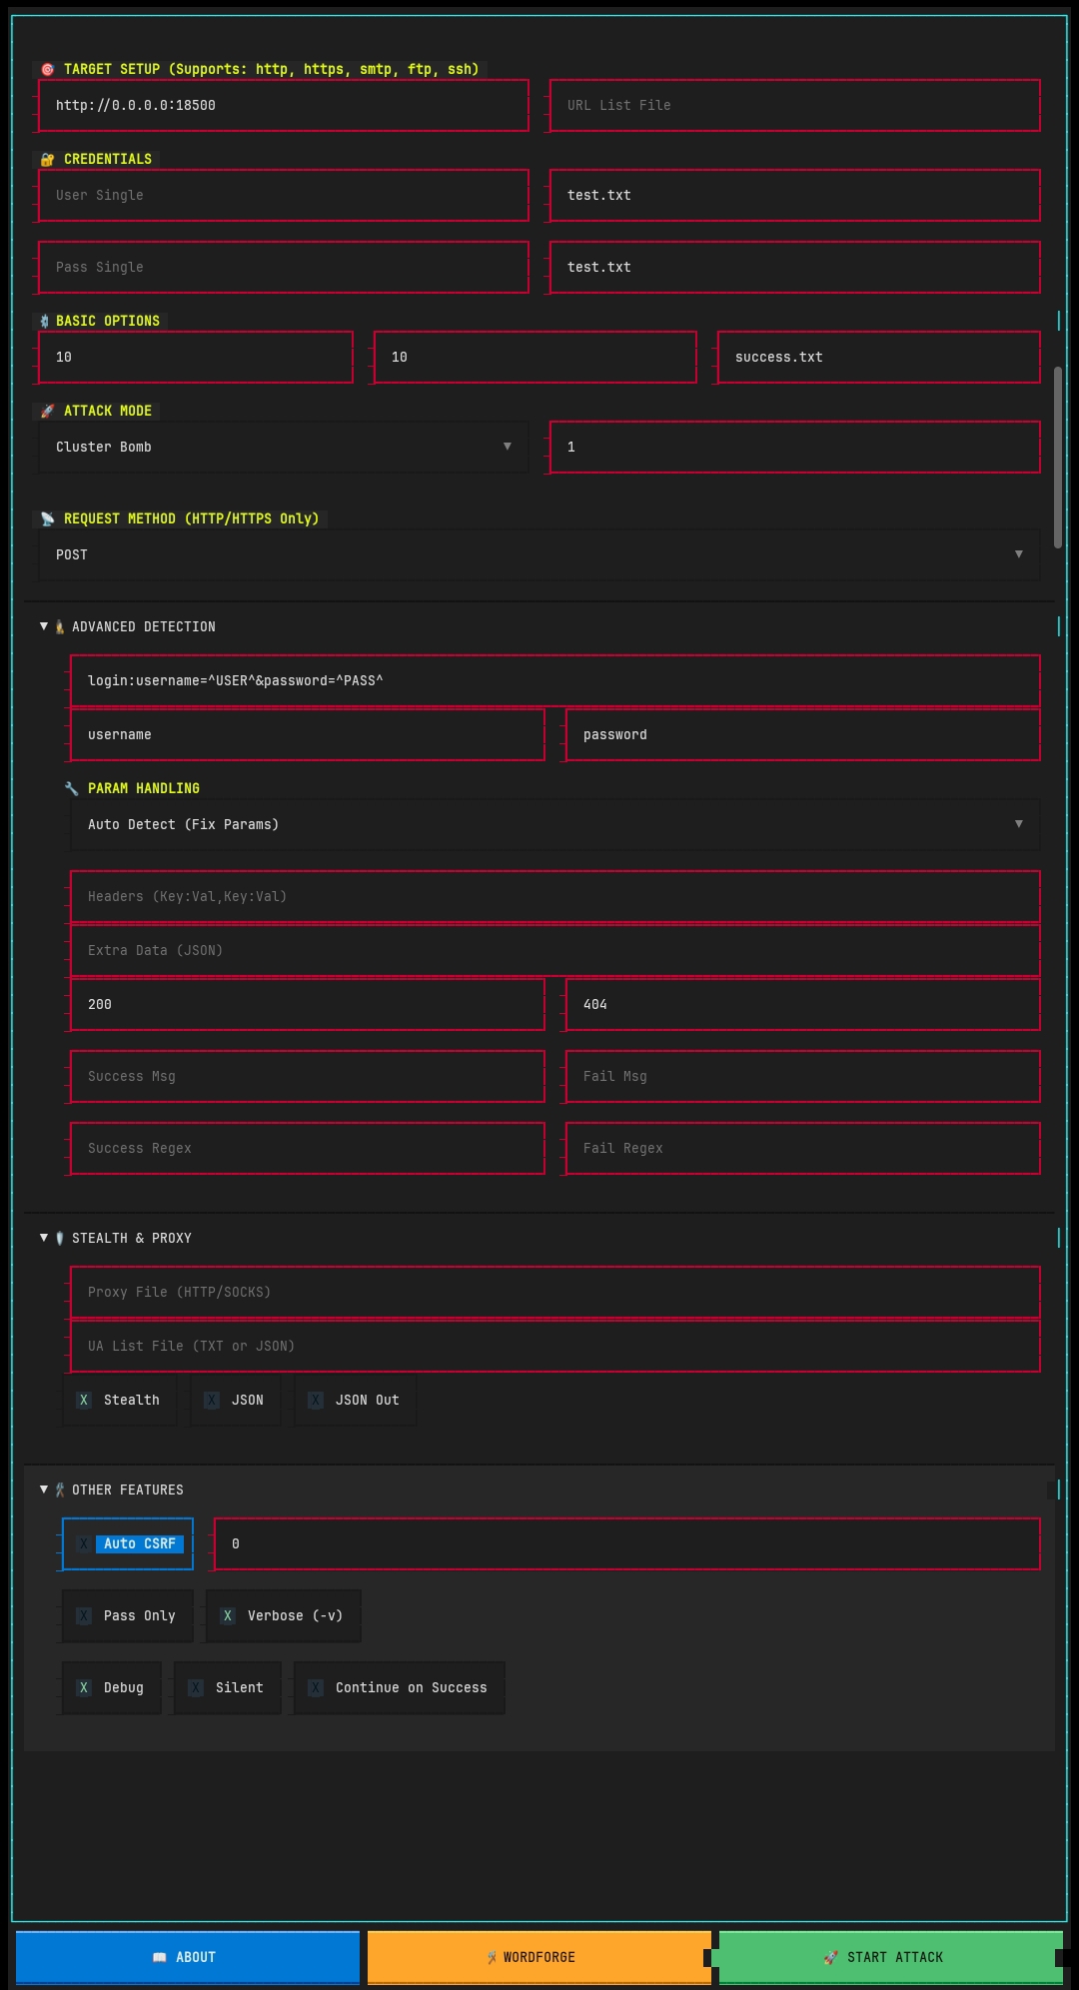Viewport: 1079px width, 1990px height.
Task: Open the Cluster Bomb attack mode dropdown
Action: pos(284,447)
